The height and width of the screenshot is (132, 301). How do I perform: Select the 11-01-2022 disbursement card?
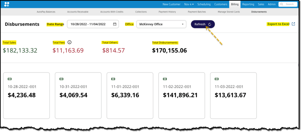point(130,96)
